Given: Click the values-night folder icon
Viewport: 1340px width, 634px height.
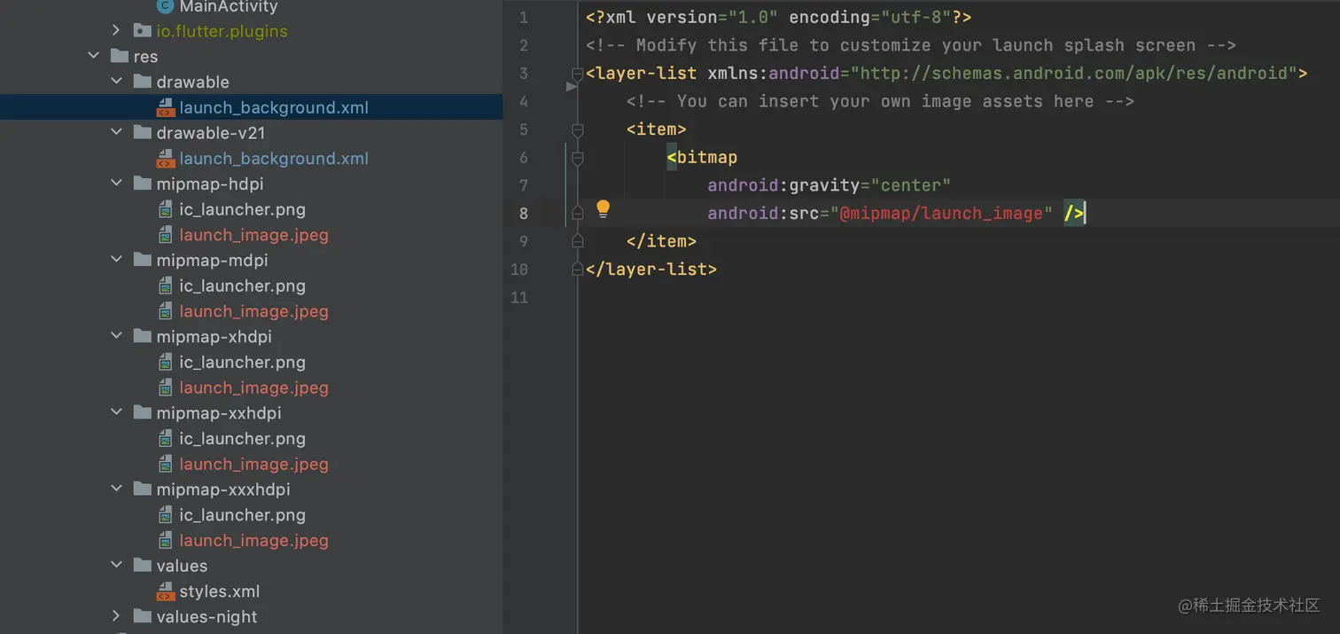Looking at the screenshot, I should click(142, 616).
